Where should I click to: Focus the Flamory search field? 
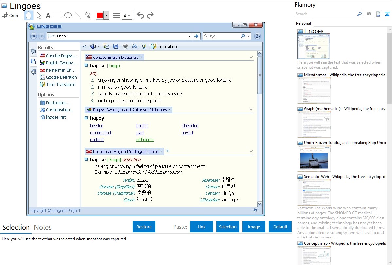click(326, 14)
